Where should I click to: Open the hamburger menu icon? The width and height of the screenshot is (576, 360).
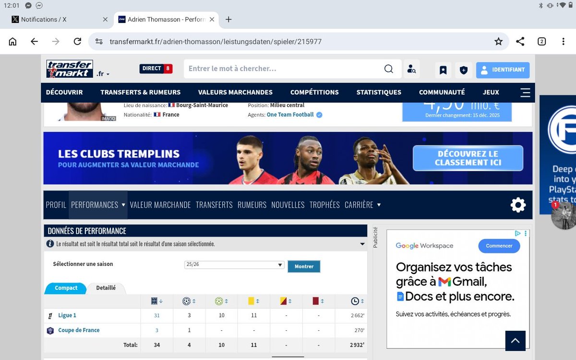click(x=525, y=92)
